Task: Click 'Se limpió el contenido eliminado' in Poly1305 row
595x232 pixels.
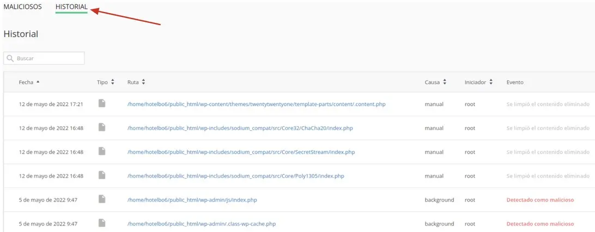Action: (548, 176)
